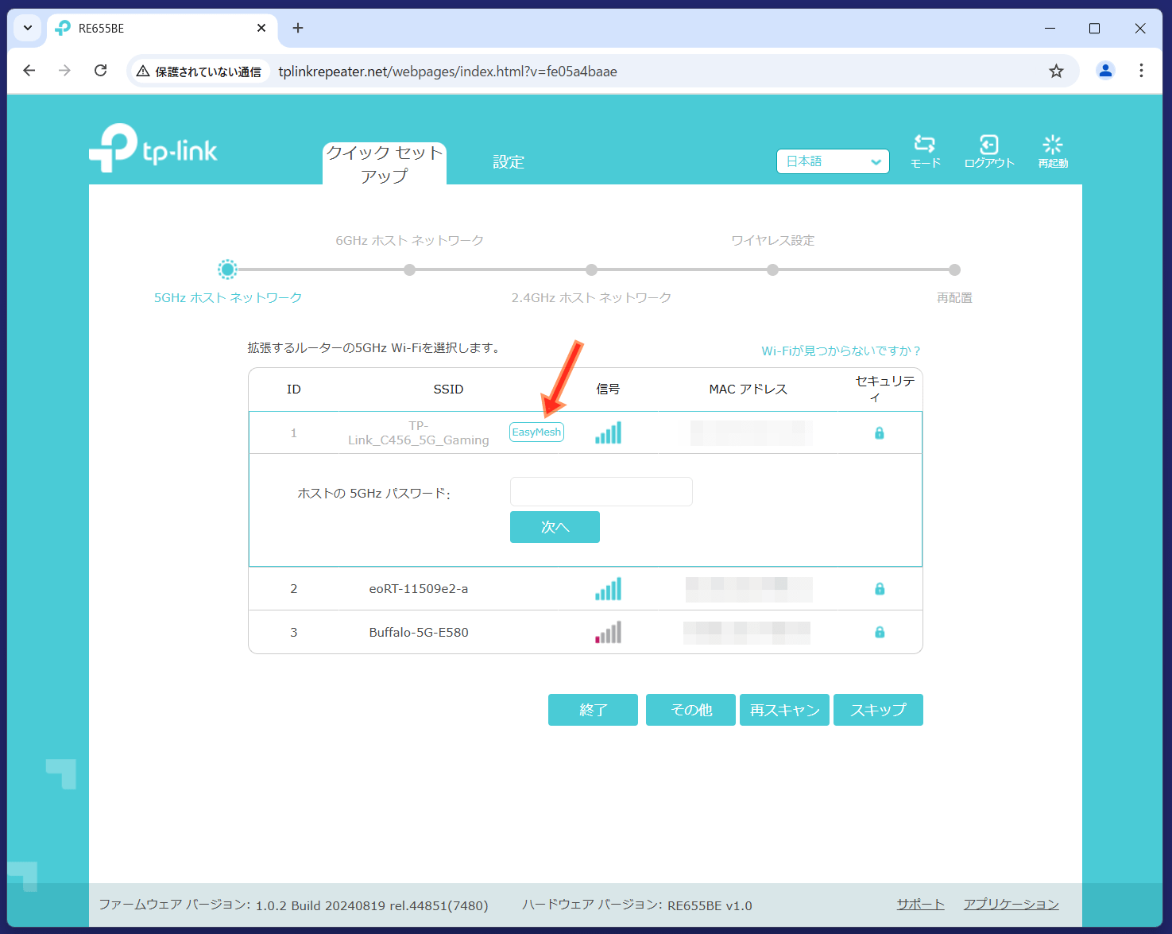Viewport: 1172px width, 934px height.
Task: Click the スキップ button
Action: [879, 710]
